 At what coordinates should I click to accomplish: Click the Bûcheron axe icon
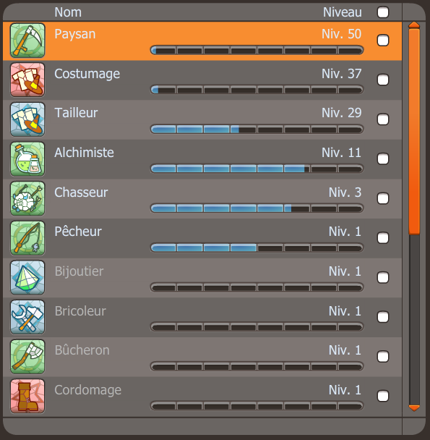click(27, 357)
